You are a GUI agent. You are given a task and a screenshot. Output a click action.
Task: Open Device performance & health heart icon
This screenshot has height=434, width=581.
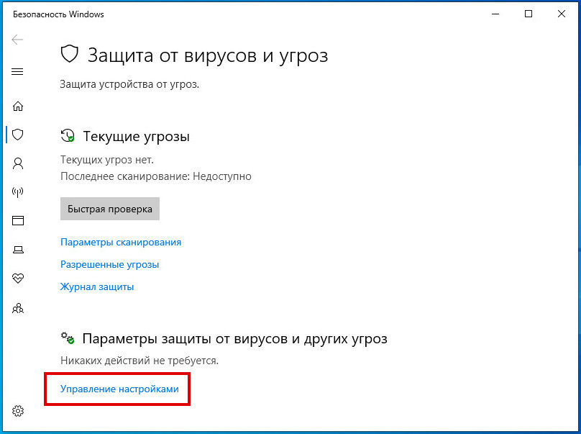point(18,278)
